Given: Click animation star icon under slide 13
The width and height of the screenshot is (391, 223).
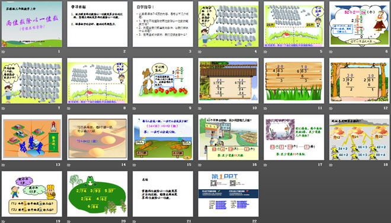Looking at the screenshot, I should [x=3, y=165].
